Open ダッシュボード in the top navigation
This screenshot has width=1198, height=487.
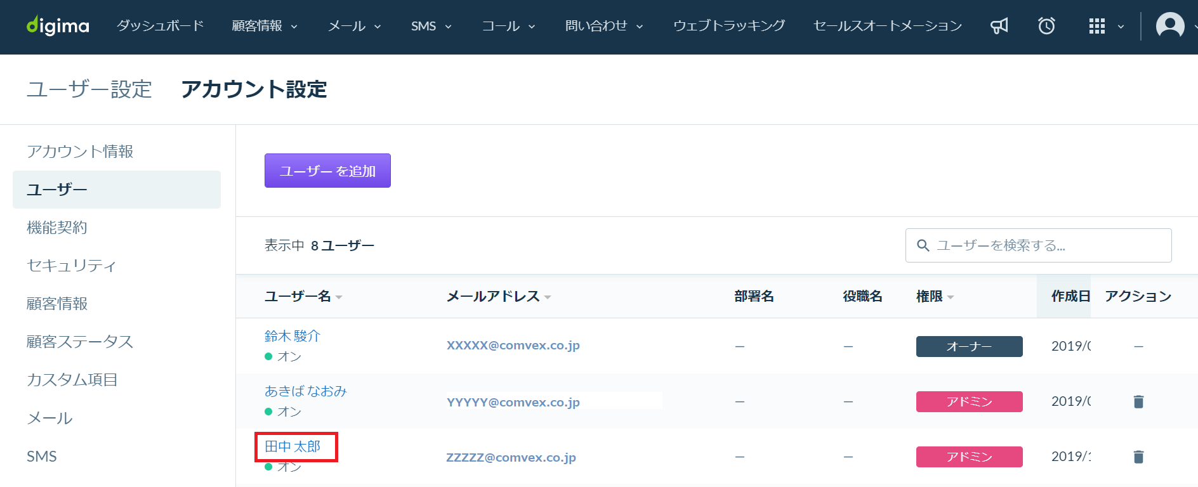(161, 26)
